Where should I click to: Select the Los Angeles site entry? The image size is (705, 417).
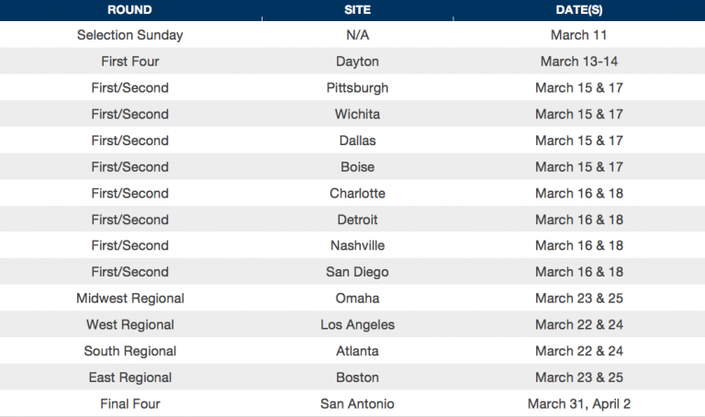357,325
